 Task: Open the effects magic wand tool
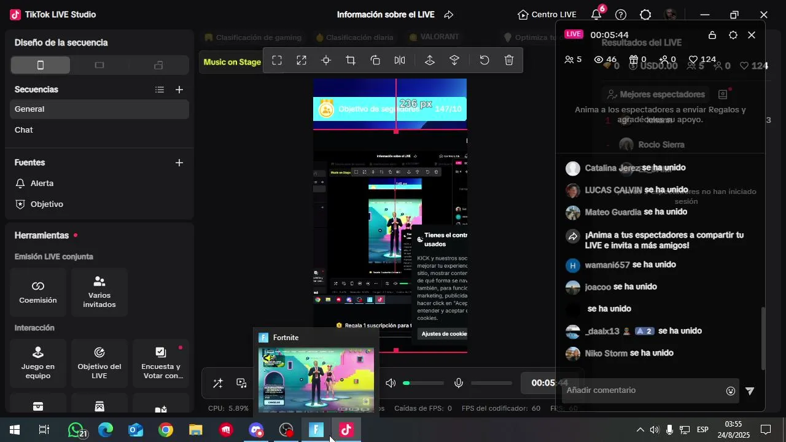tap(217, 383)
